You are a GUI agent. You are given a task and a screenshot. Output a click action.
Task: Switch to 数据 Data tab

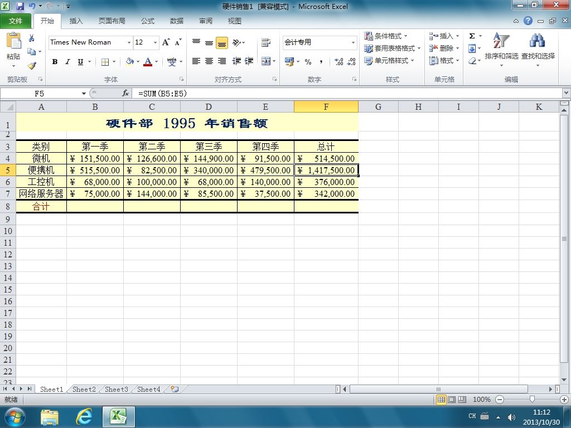(x=177, y=21)
